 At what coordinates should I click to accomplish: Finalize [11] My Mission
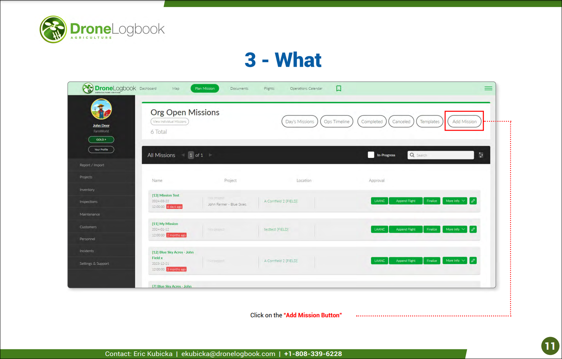[432, 229]
